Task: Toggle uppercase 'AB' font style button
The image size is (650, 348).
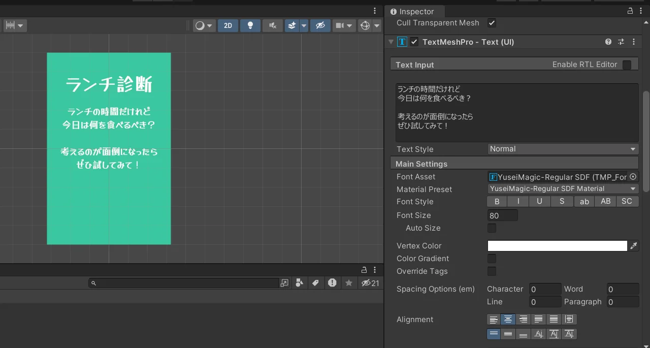Action: point(606,202)
